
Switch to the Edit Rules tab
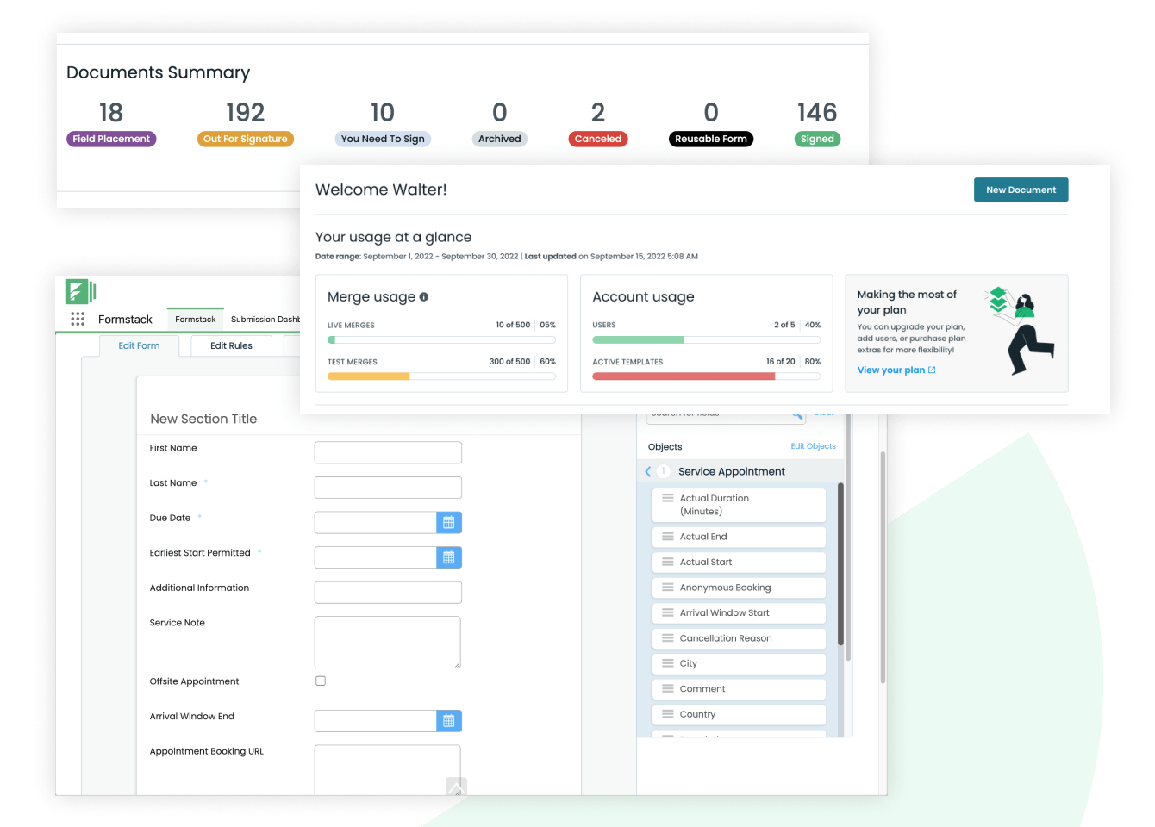coord(231,345)
